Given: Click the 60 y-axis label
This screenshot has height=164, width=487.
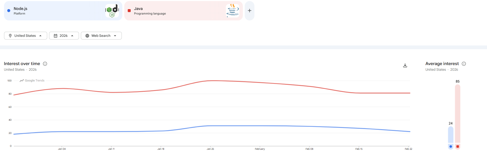Looking at the screenshot, I should (x=10, y=107).
